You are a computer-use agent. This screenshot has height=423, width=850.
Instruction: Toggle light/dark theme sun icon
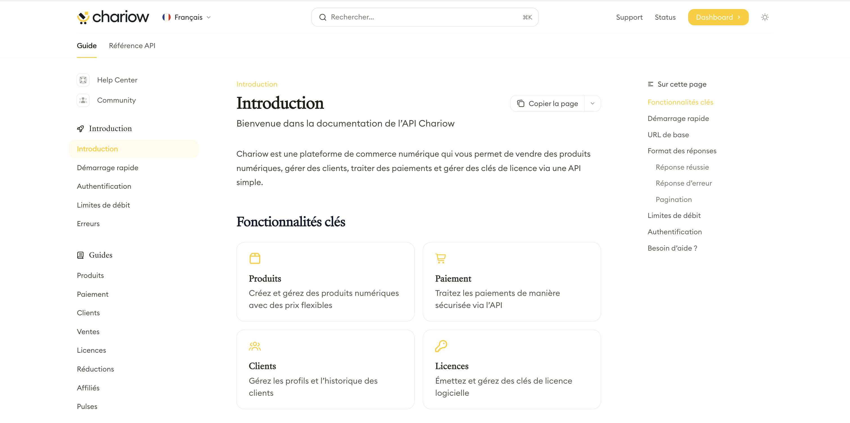[765, 17]
